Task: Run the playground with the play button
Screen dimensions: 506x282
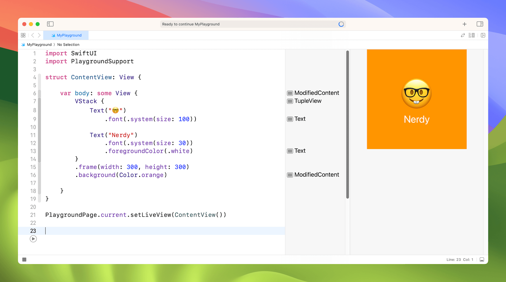Action: [x=33, y=239]
